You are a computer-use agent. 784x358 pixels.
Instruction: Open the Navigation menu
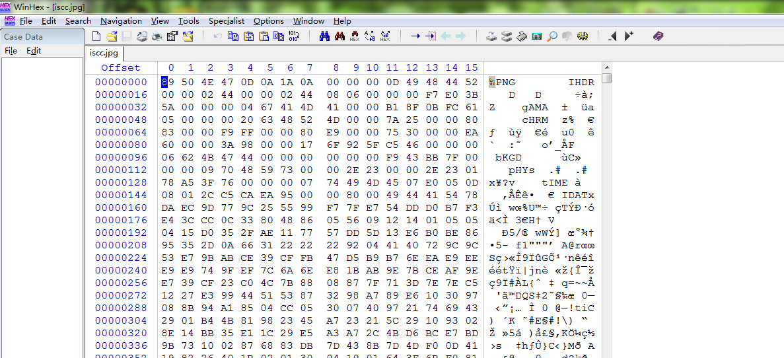pyautogui.click(x=121, y=21)
